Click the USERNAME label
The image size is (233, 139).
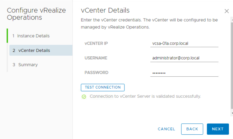pos(96,58)
